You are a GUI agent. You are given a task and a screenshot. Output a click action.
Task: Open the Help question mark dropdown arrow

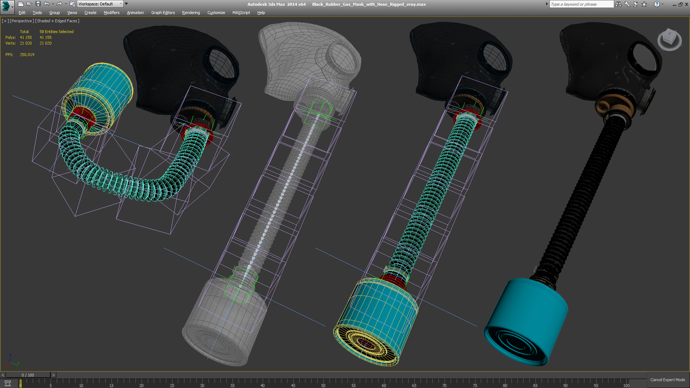click(663, 4)
